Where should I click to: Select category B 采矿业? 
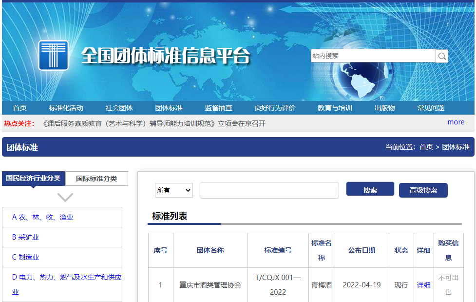tap(25, 237)
